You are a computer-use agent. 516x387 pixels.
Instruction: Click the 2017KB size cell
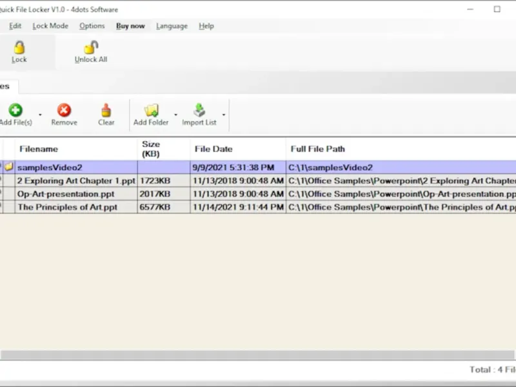[x=164, y=194]
